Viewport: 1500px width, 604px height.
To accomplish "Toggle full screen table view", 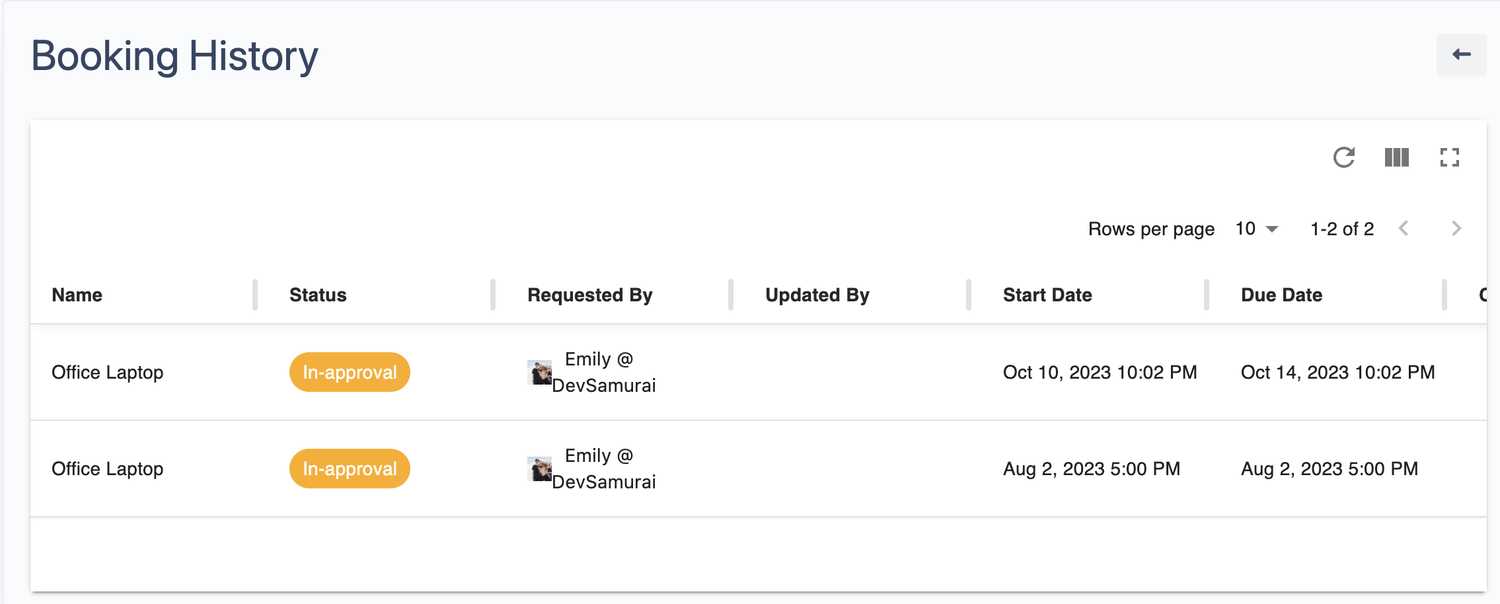I will (1449, 157).
